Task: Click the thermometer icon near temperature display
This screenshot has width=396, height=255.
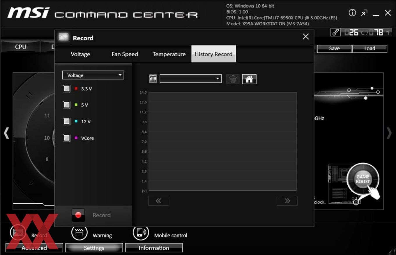Action: [335, 32]
